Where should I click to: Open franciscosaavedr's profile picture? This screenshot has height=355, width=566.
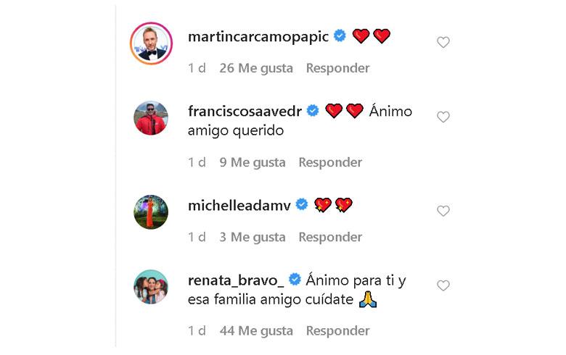[x=151, y=117]
